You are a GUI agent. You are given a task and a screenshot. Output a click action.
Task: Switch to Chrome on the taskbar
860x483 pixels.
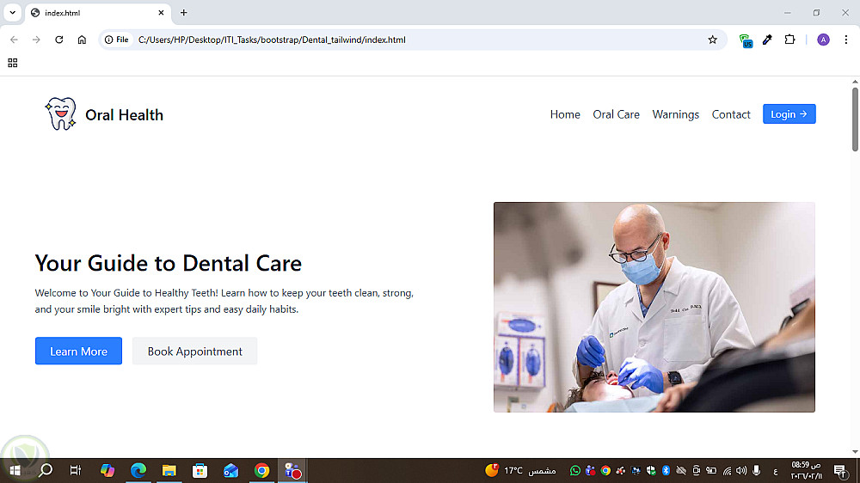(261, 470)
